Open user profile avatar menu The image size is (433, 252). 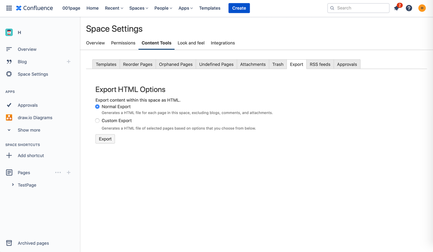tap(422, 8)
